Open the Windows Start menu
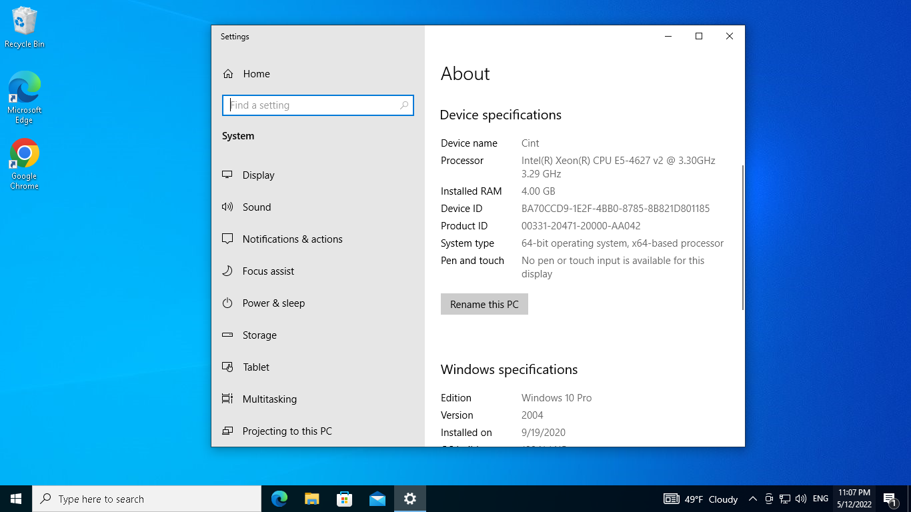The height and width of the screenshot is (512, 911). pyautogui.click(x=16, y=499)
